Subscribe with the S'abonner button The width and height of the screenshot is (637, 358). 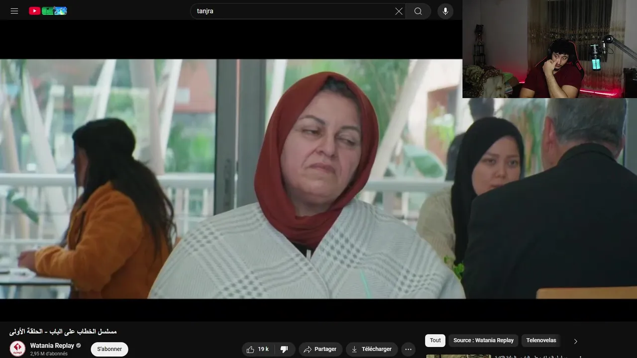[109, 349]
